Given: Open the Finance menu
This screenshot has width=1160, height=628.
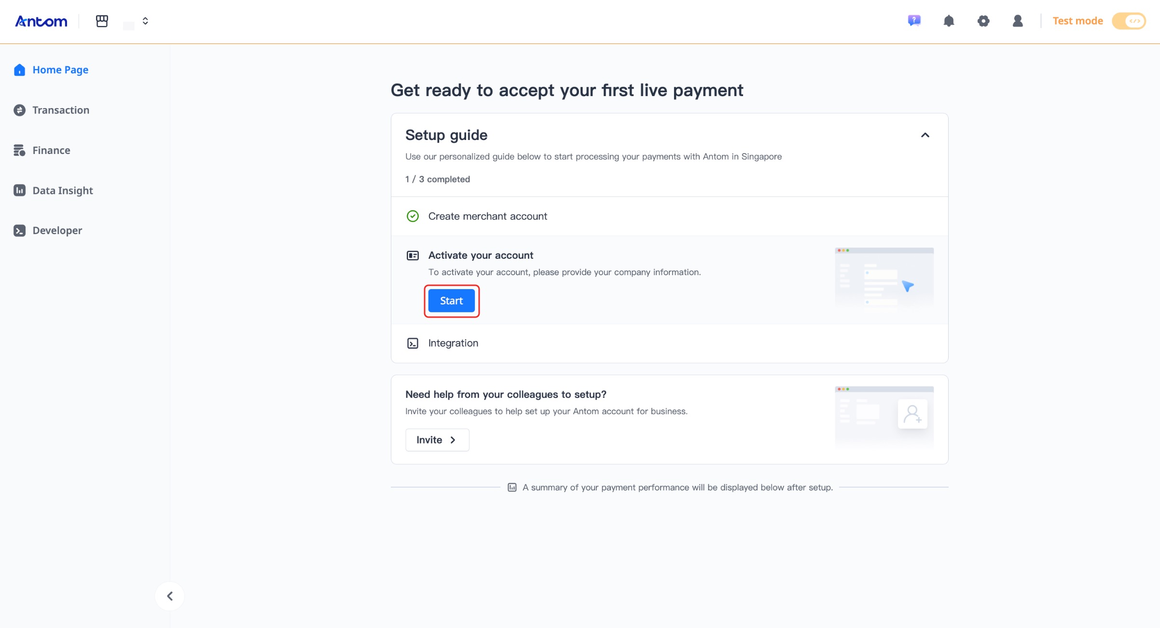Looking at the screenshot, I should [x=51, y=150].
